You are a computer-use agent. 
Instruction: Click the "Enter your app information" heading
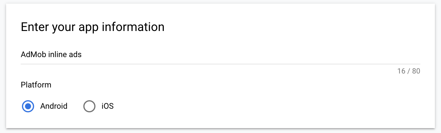93,27
